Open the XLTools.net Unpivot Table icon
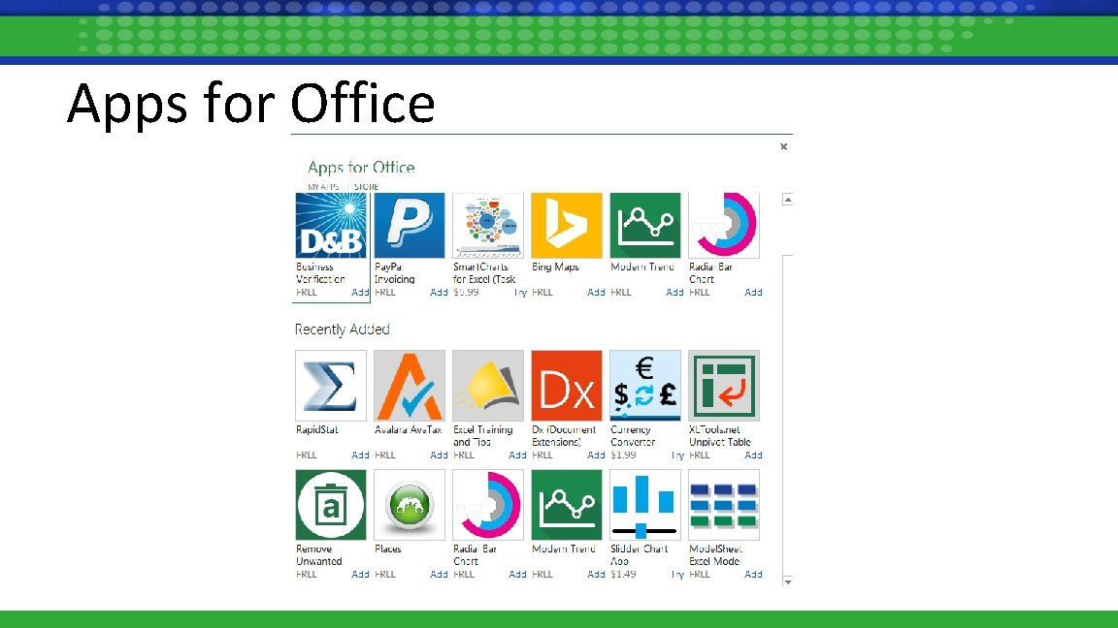This screenshot has height=628, width=1118. tap(724, 385)
